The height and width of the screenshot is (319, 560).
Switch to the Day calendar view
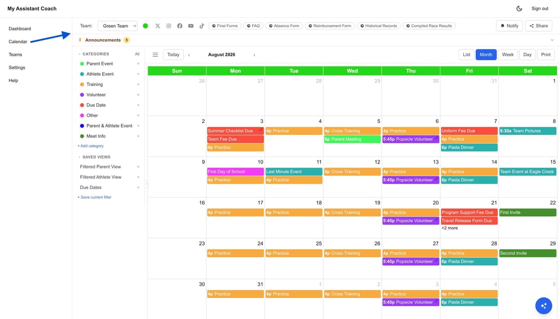pos(527,54)
